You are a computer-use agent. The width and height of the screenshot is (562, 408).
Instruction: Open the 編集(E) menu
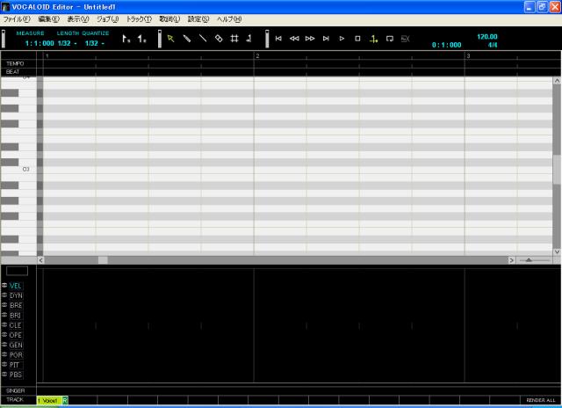click(48, 19)
